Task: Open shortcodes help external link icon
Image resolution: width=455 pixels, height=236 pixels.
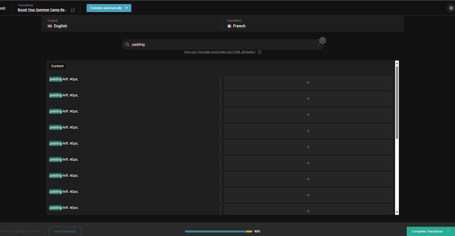Action: click(260, 52)
